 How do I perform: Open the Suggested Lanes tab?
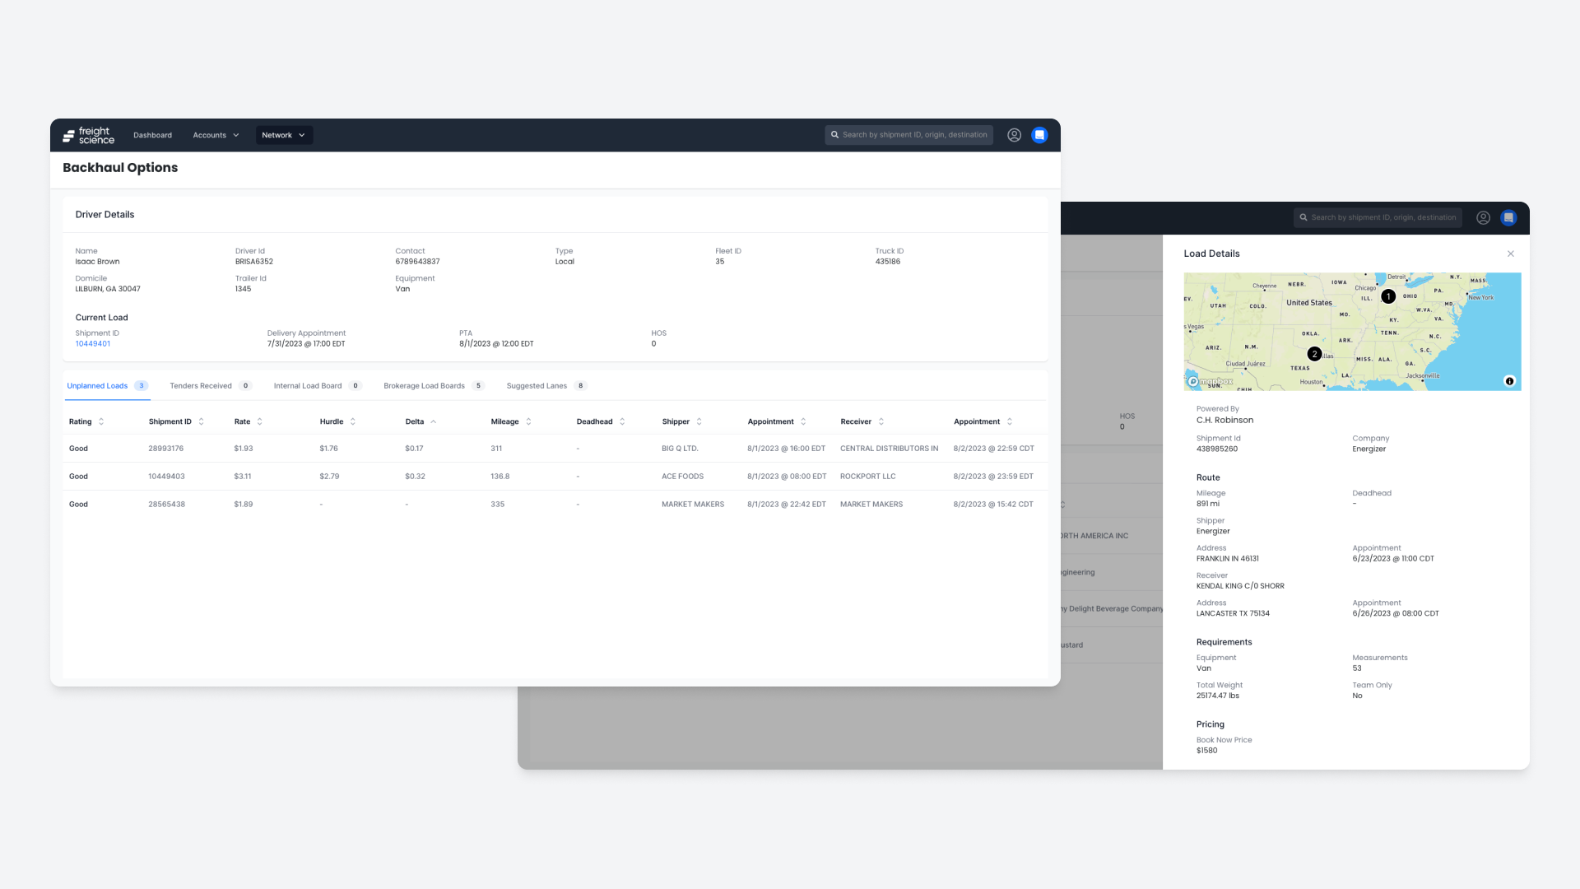click(x=536, y=385)
